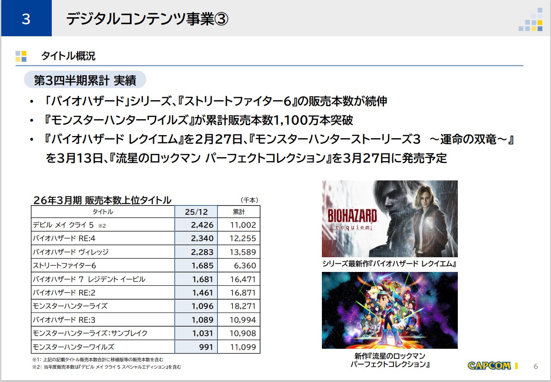Viewport: 551px width, 382px height.
Task: Click the table heading 26年3月期 販売本数上位タイトル
Action: [x=102, y=200]
